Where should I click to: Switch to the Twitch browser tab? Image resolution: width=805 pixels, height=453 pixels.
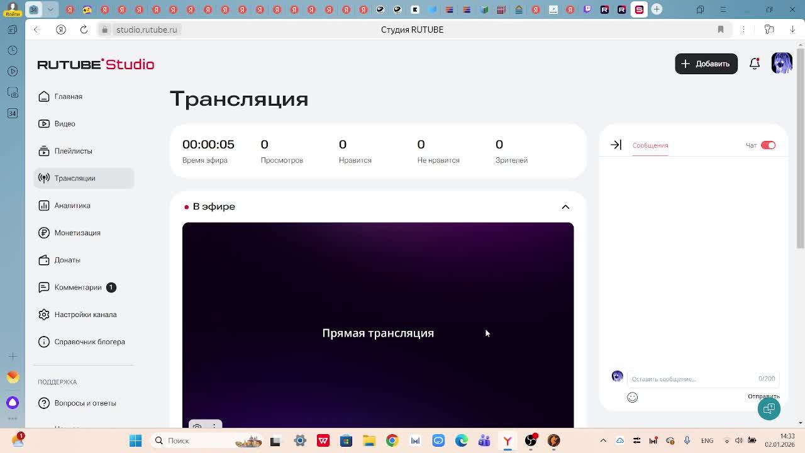click(x=587, y=9)
